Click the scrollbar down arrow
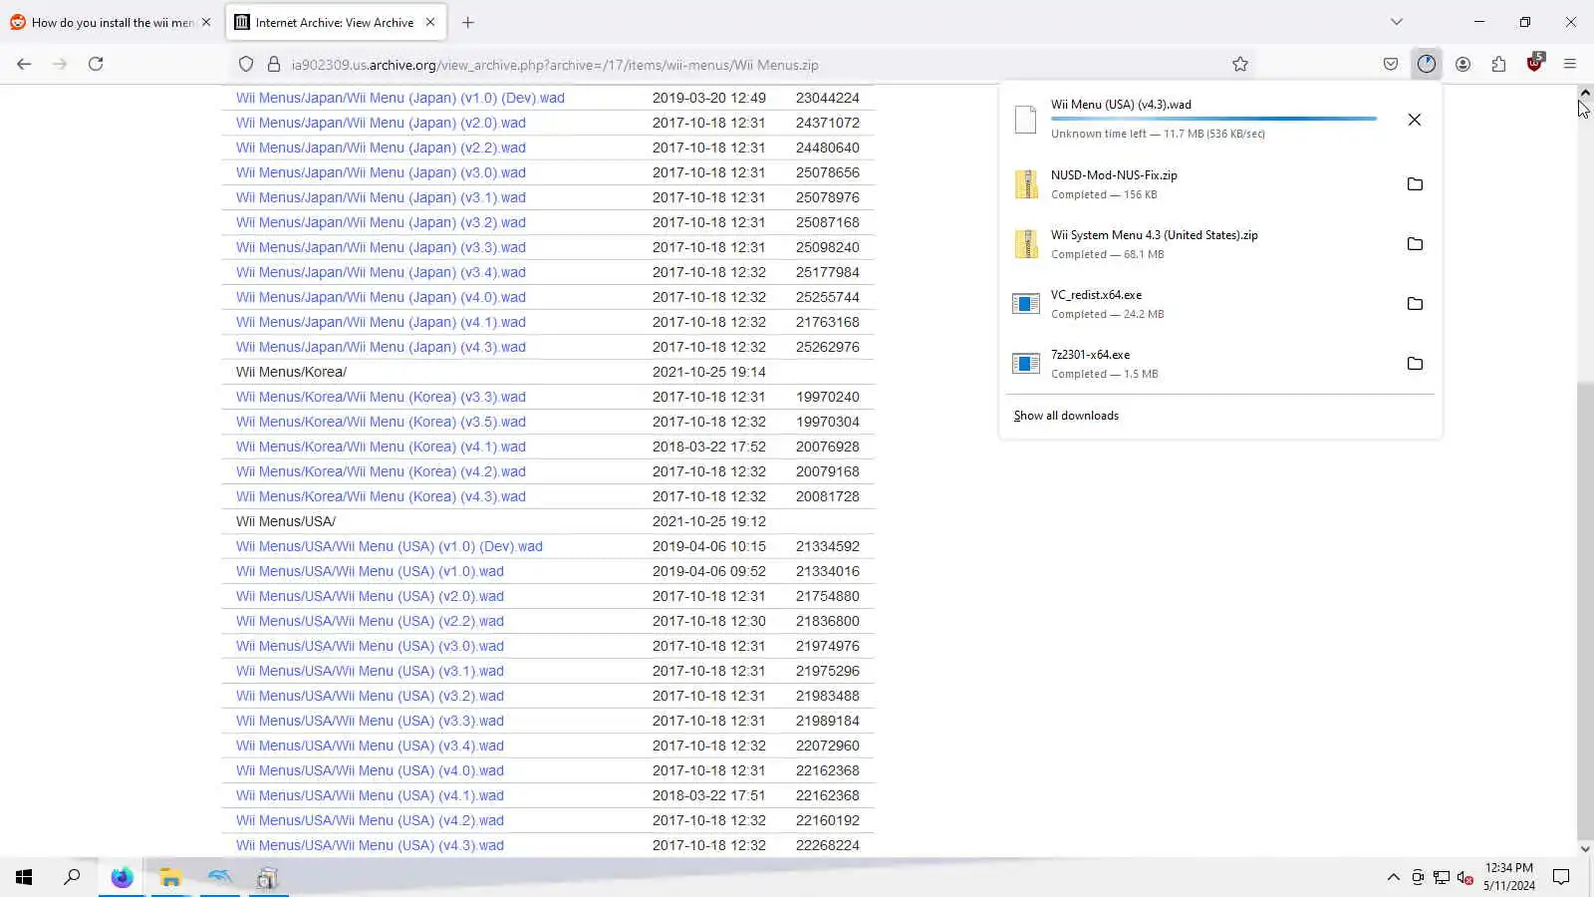 1585,849
